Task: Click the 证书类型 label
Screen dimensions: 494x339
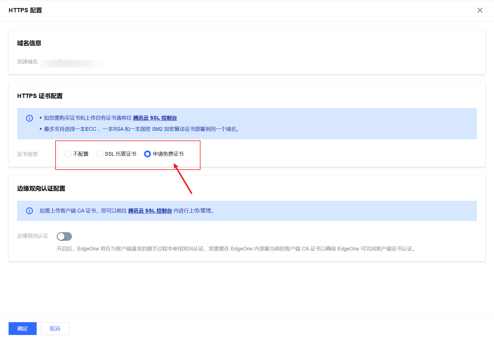Action: click(x=27, y=154)
